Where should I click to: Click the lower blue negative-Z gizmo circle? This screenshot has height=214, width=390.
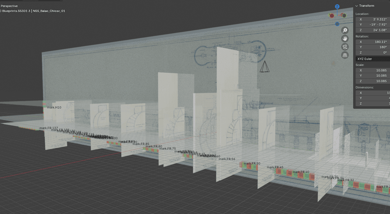pos(337,24)
